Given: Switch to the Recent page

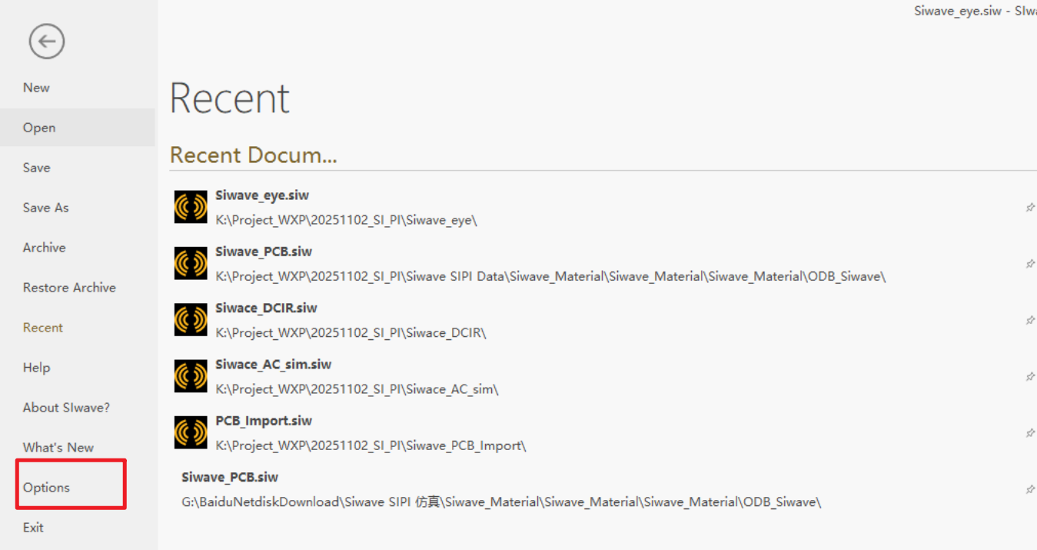Looking at the screenshot, I should coord(42,328).
